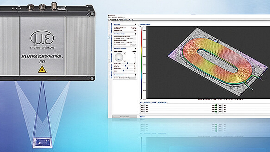
Task: Adjust the second horizontal slider under the light circle
Action: (x=126, y=66)
